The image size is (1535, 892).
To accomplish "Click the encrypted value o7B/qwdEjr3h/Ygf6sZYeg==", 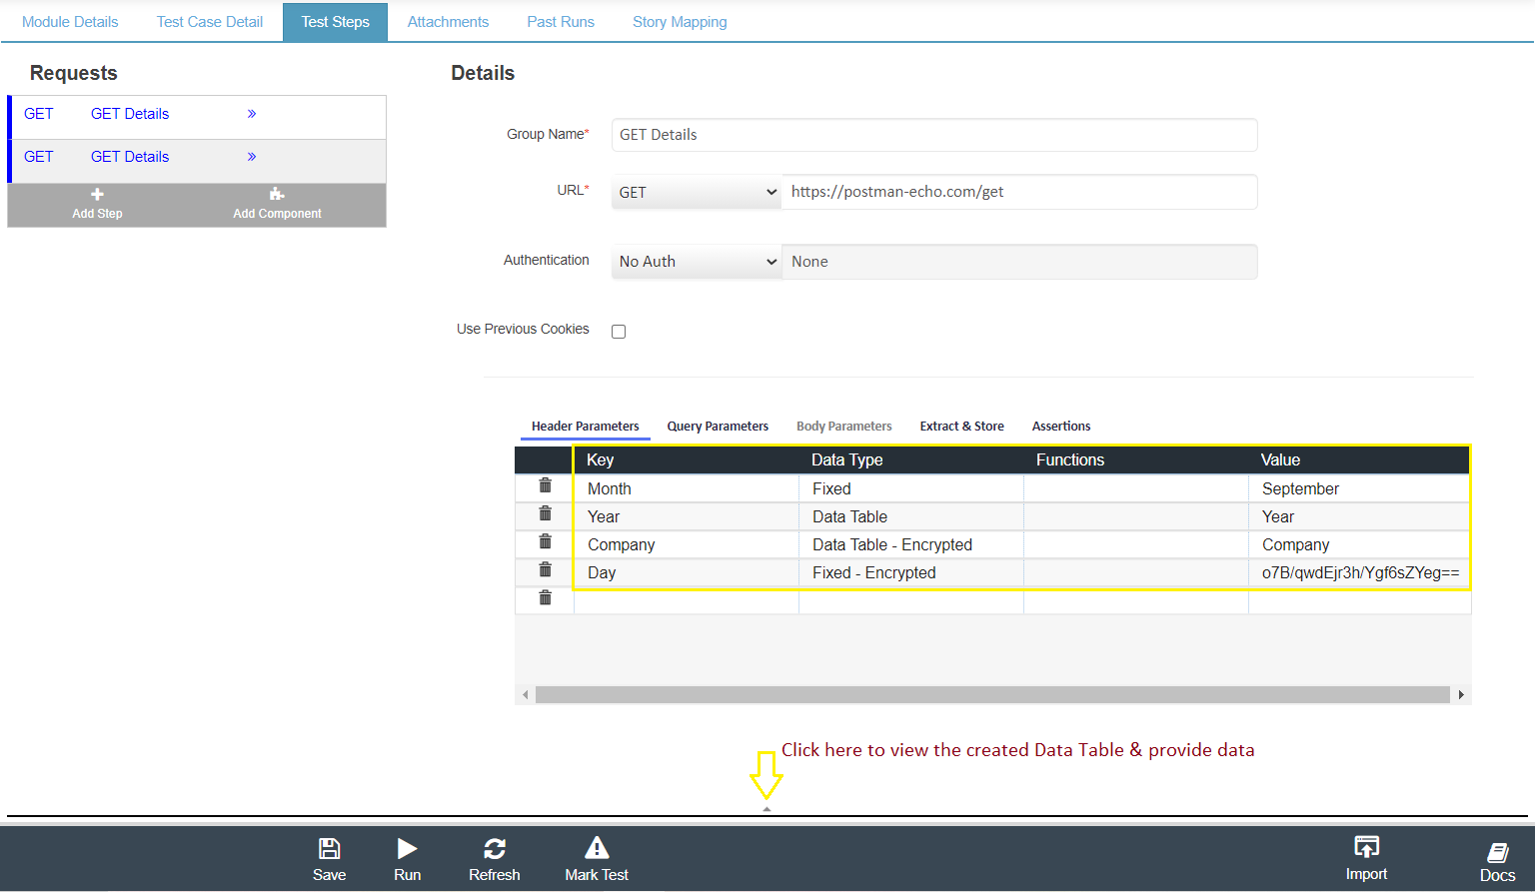I will tap(1360, 572).
